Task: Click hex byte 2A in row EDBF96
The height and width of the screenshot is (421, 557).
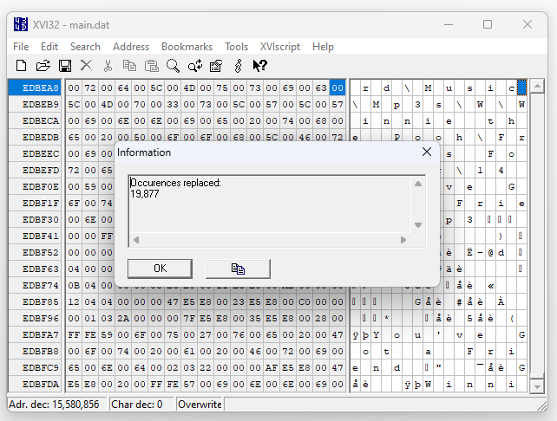Action: (123, 318)
